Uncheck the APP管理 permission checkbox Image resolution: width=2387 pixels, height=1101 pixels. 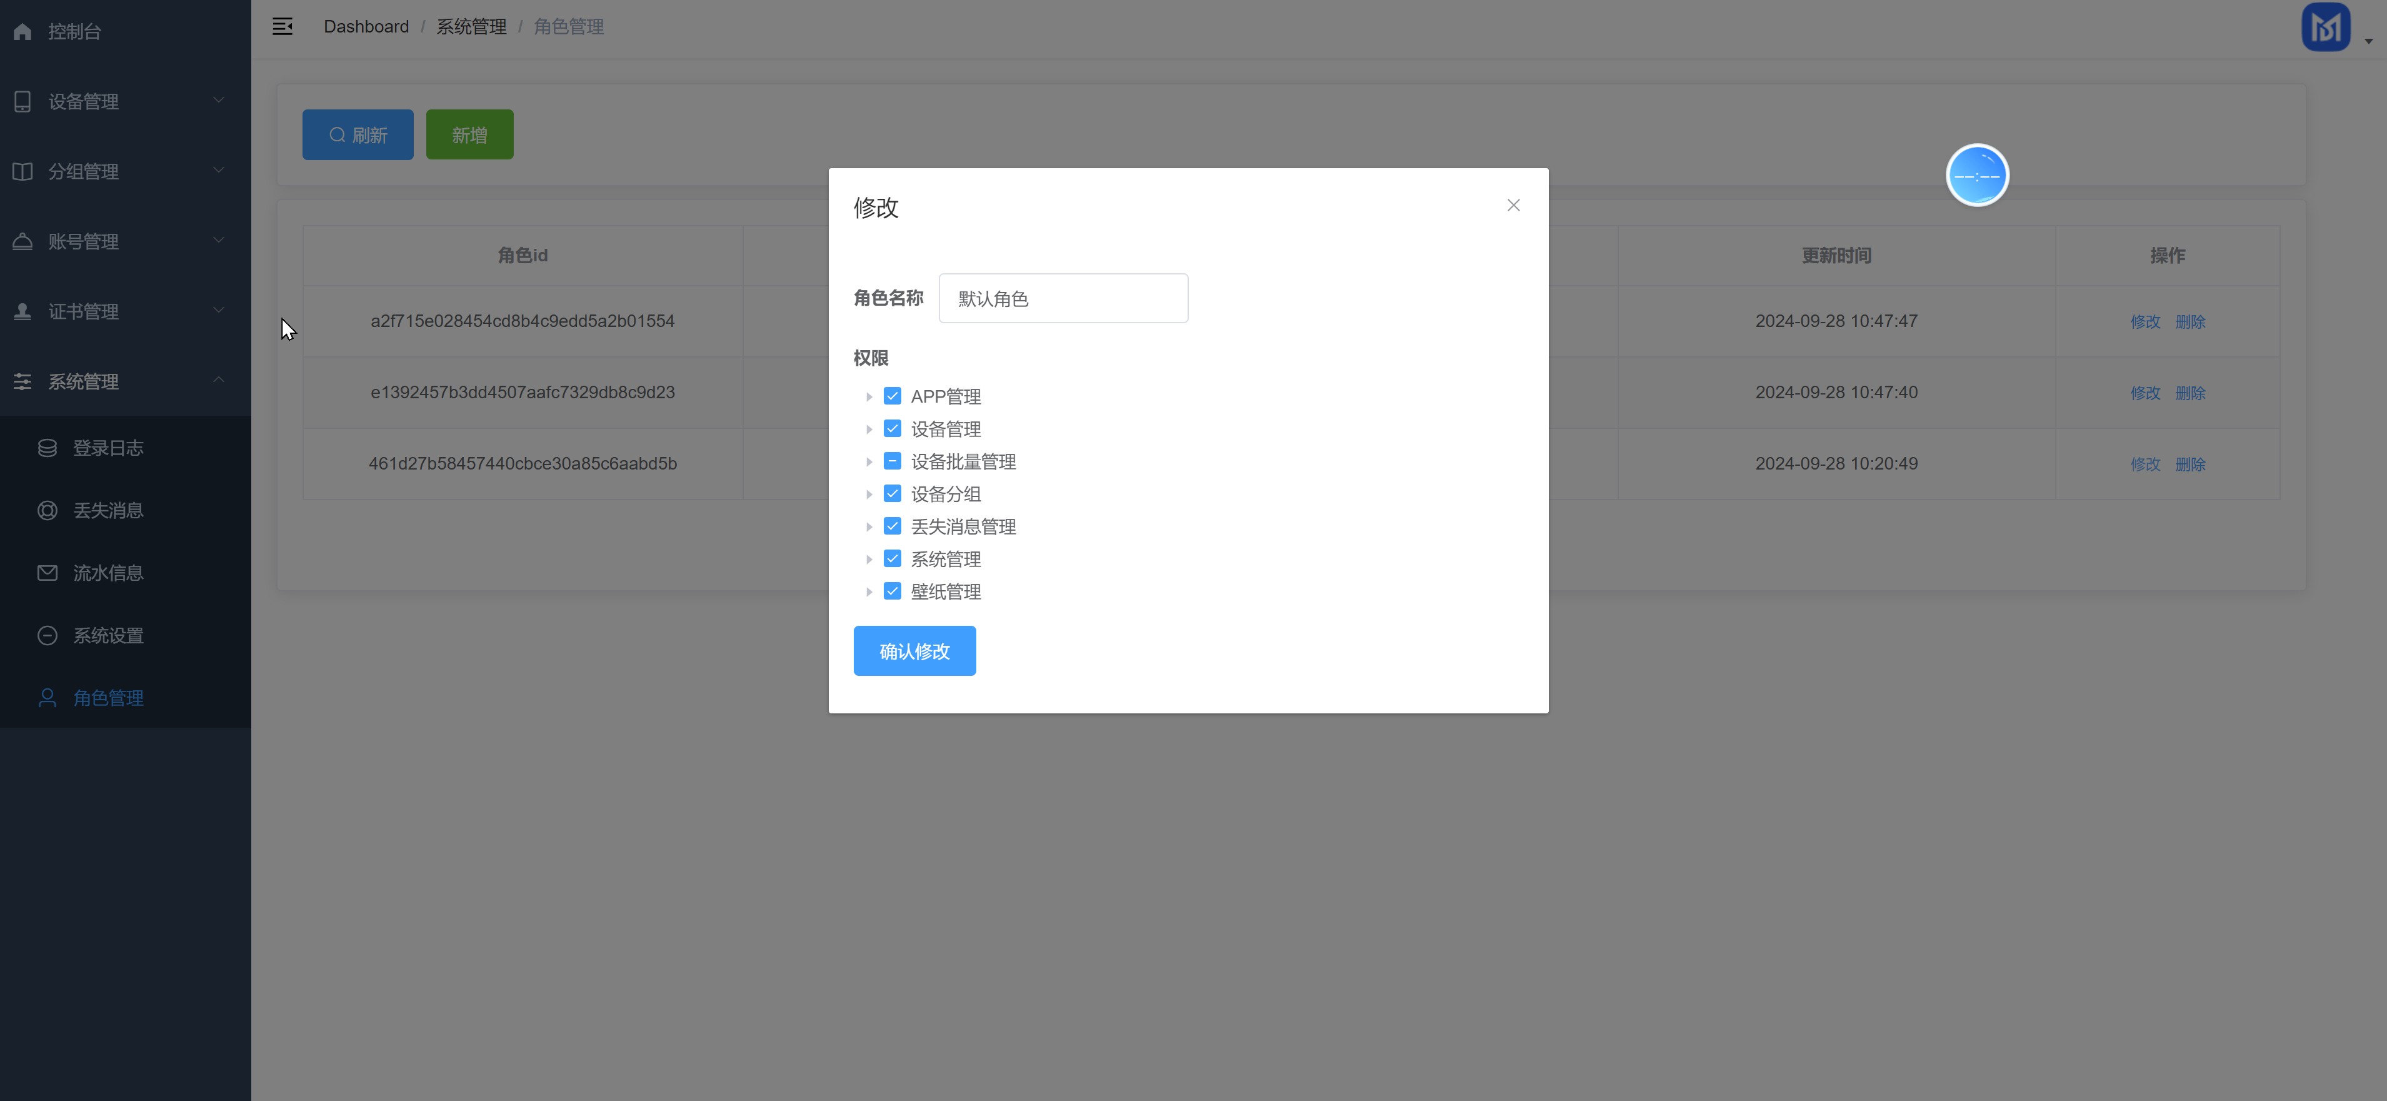tap(893, 396)
